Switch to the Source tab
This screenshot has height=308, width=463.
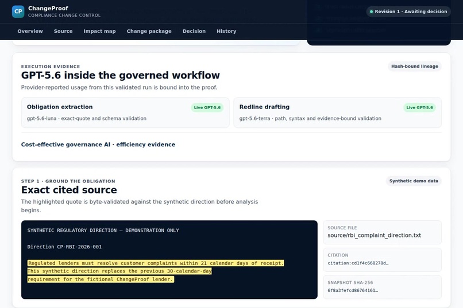pos(63,31)
